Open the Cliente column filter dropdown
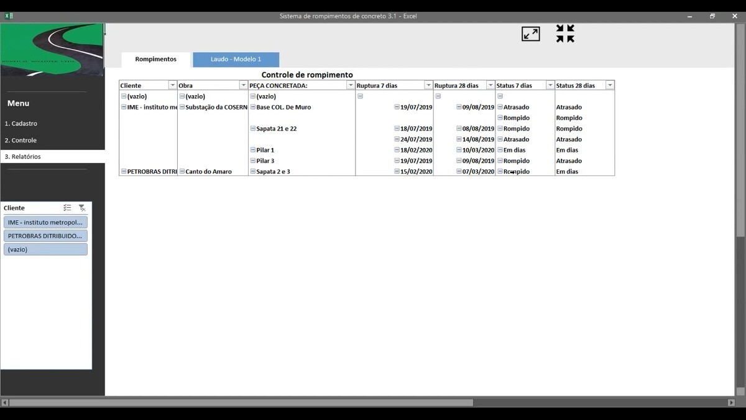This screenshot has width=746, height=420. click(x=172, y=85)
